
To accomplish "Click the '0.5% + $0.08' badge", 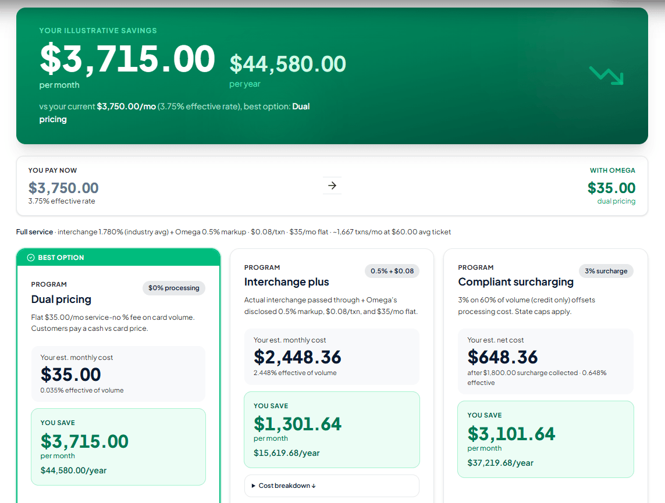I will pyautogui.click(x=392, y=271).
